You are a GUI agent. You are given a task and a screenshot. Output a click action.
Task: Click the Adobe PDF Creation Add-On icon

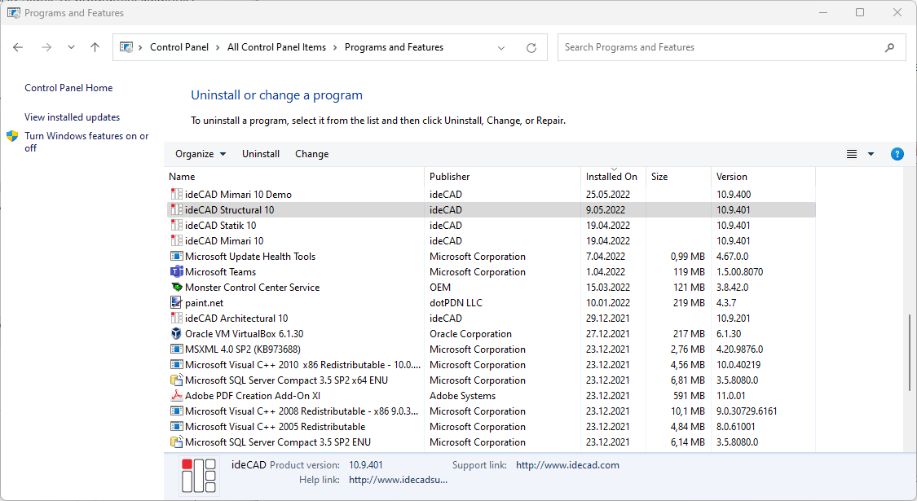tap(177, 396)
